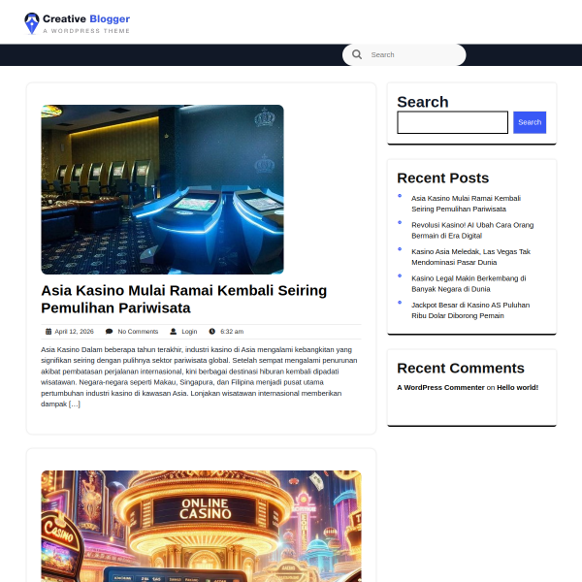
Task: Type in the header Search field
Action: [412, 55]
